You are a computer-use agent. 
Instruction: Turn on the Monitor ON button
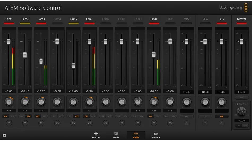[238, 126]
